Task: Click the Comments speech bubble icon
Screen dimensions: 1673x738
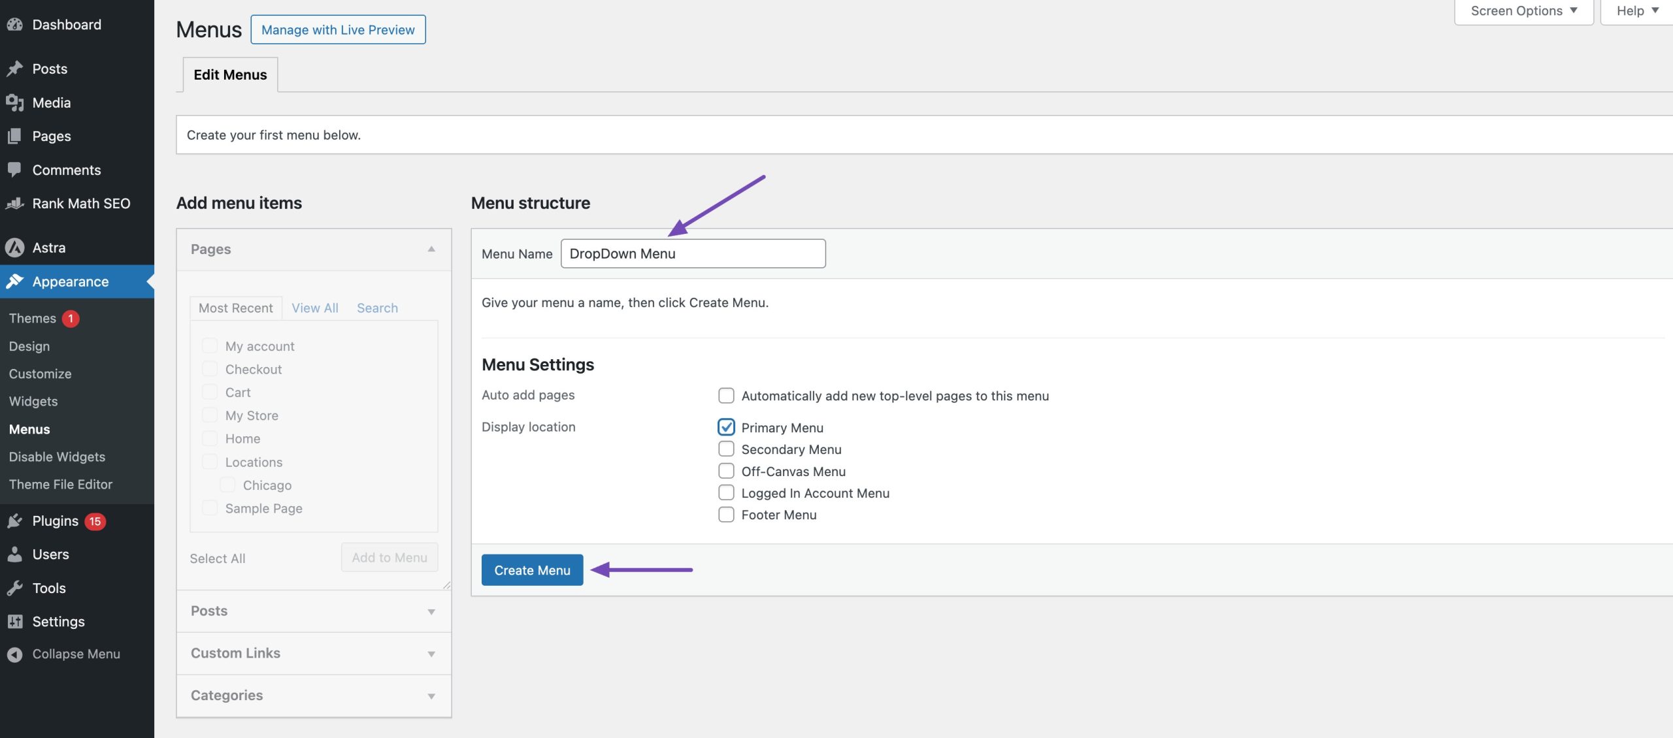Action: coord(14,170)
